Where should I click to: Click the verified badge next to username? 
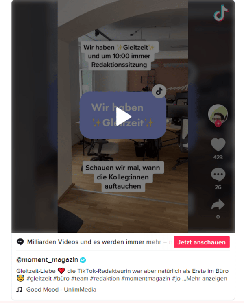pyautogui.click(x=83, y=260)
